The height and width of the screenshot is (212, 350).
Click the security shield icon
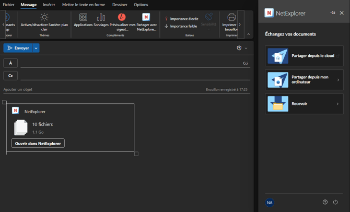(x=239, y=48)
